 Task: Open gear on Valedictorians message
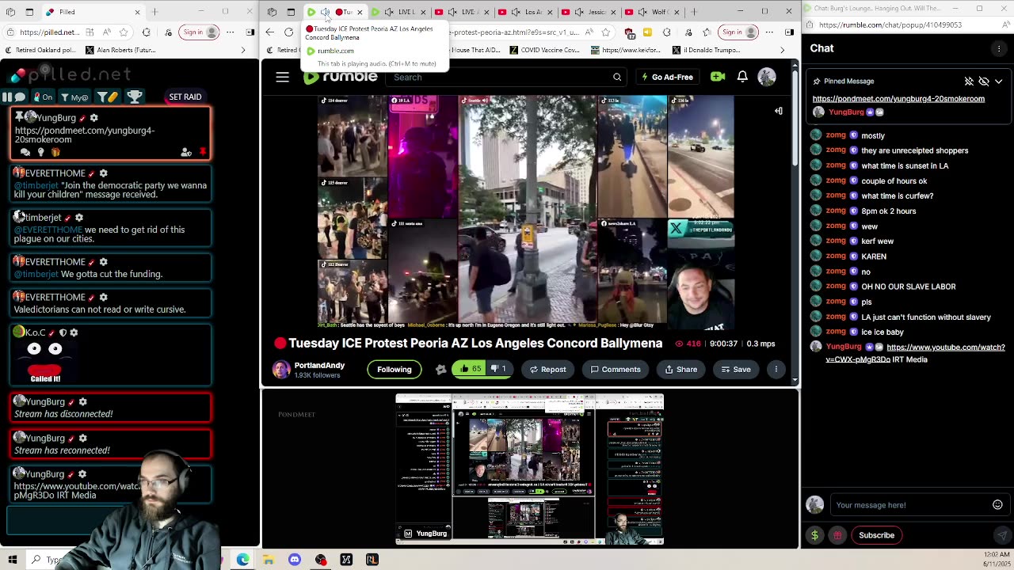pos(103,297)
